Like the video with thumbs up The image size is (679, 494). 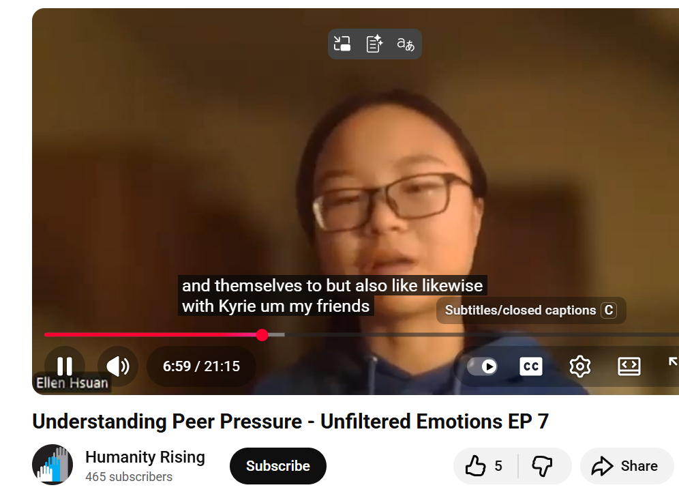click(485, 466)
